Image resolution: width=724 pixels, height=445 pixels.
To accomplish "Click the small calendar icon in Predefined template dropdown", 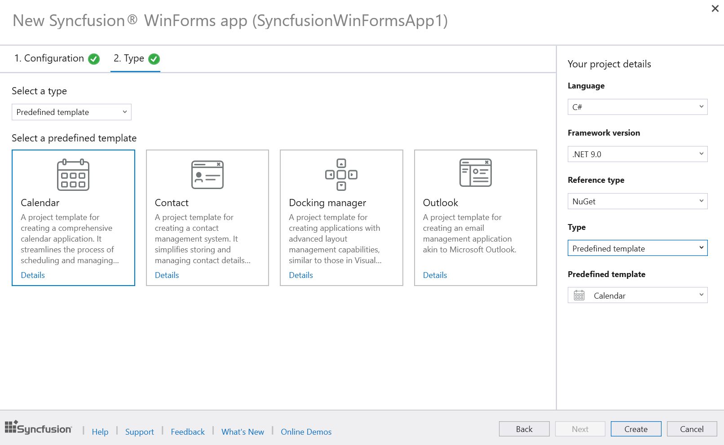I will pyautogui.click(x=579, y=295).
